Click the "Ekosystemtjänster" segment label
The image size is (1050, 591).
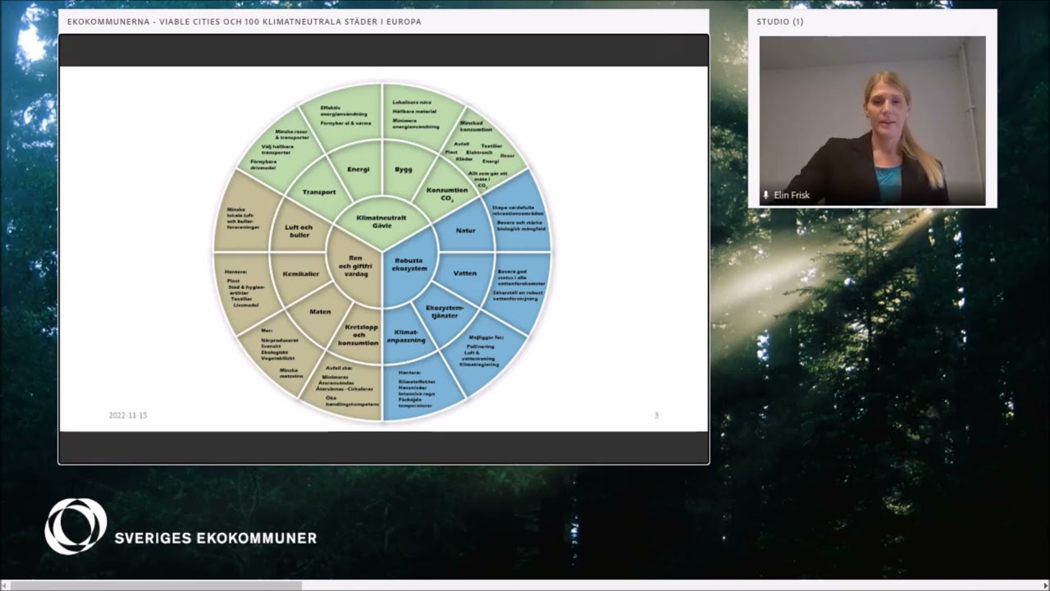coord(445,312)
